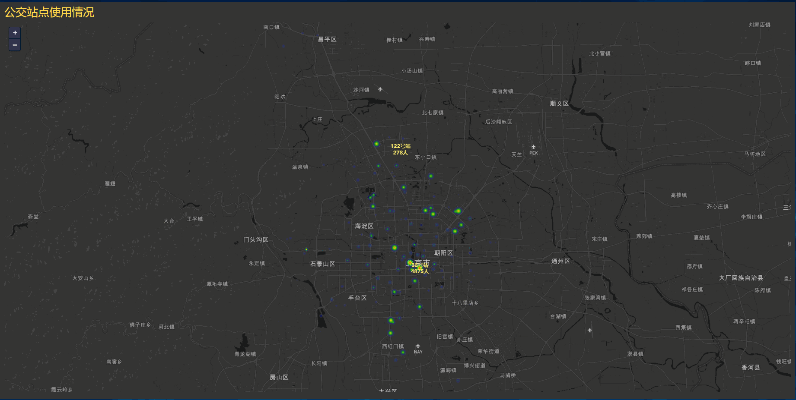This screenshot has width=796, height=400.
Task: Click the 通州区 district label
Action: (560, 261)
